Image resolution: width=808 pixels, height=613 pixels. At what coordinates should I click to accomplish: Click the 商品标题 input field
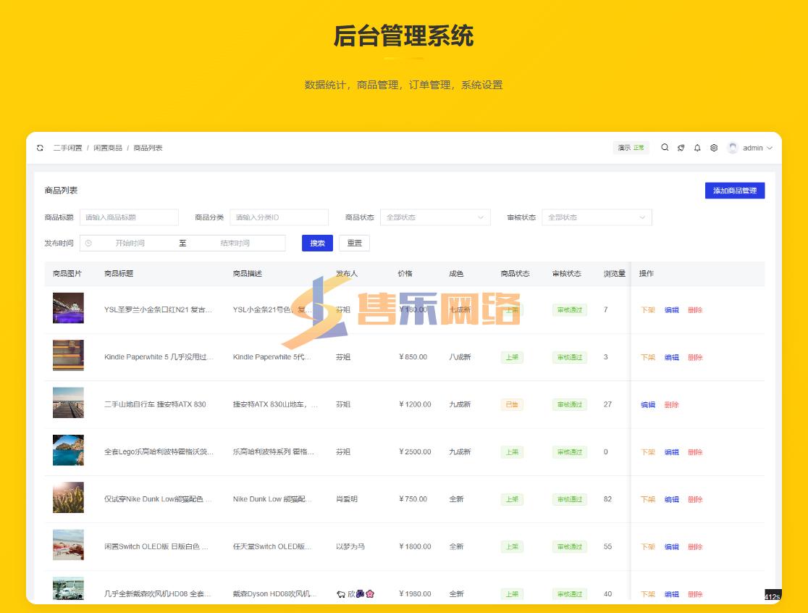pos(129,217)
